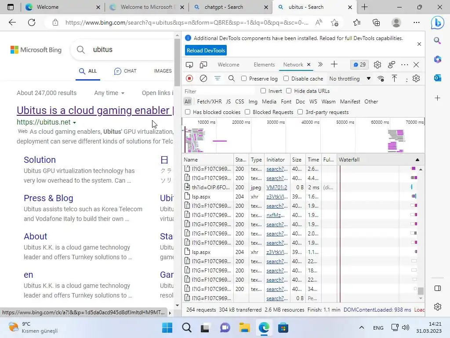Check the 3rd-party requests checkbox
The width and height of the screenshot is (450, 338).
tap(300, 112)
